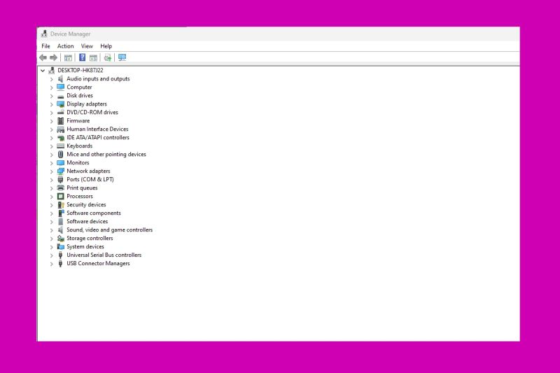560x373 pixels.
Task: Click the Storage controllers icon
Action: 61,238
